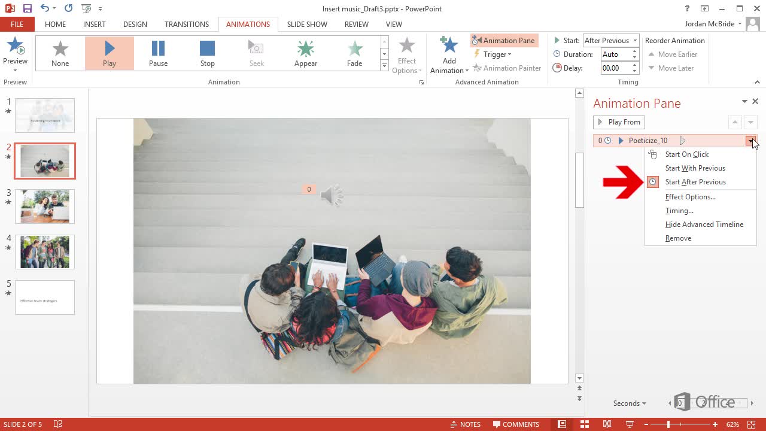766x431 pixels.
Task: Open the Seconds zoom dropdown
Action: click(630, 403)
